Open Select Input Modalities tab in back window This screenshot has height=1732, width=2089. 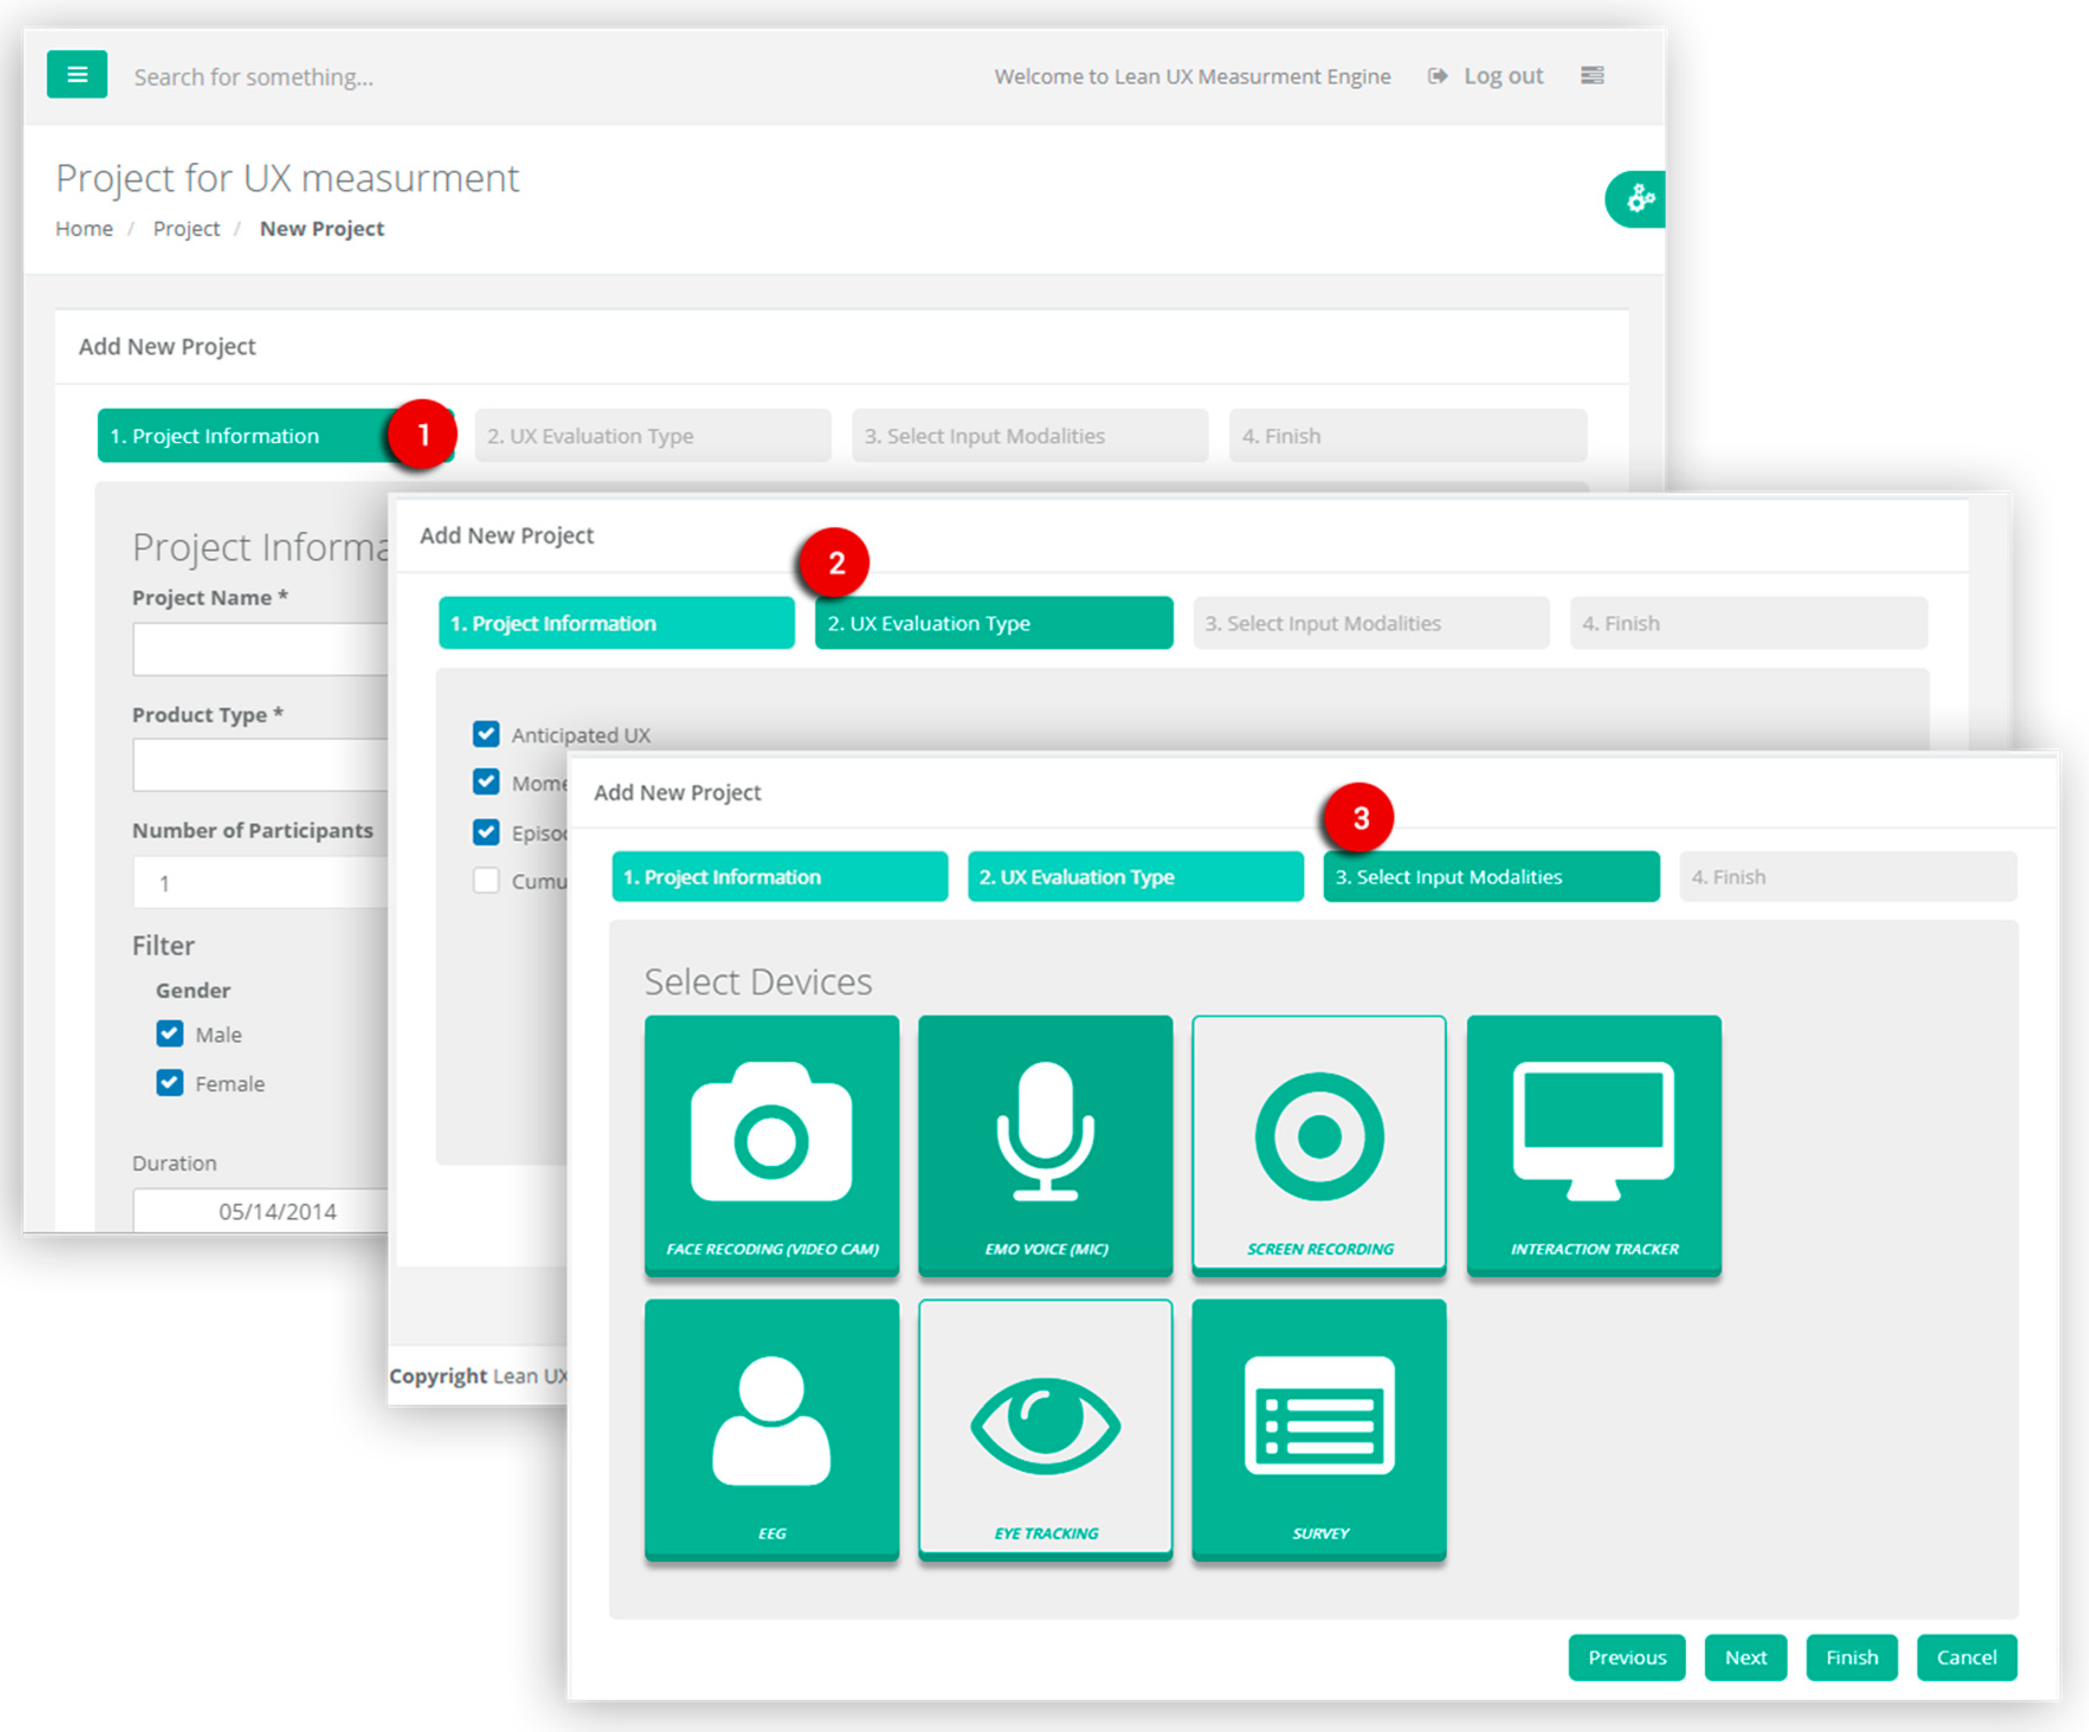pos(1029,436)
